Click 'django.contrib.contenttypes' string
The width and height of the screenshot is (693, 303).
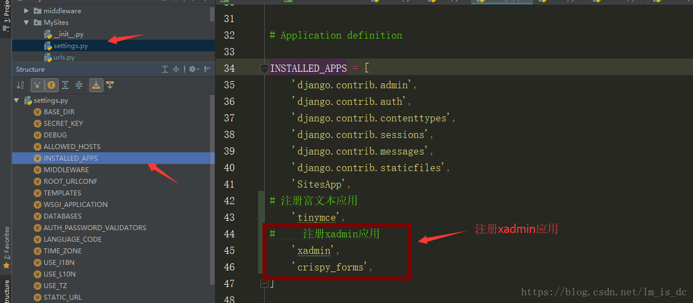coord(371,118)
